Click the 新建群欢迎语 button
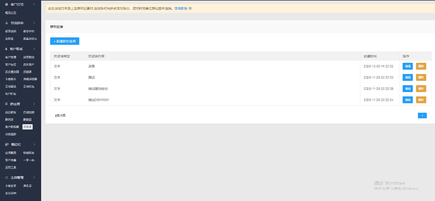This screenshot has width=435, height=201. click(x=65, y=41)
